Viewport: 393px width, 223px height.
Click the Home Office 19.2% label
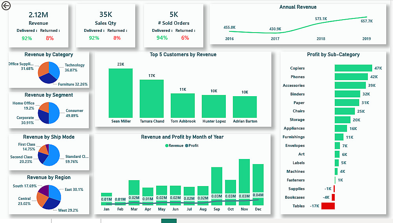(23, 106)
